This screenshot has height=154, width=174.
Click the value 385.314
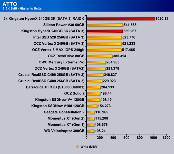tap(120, 56)
